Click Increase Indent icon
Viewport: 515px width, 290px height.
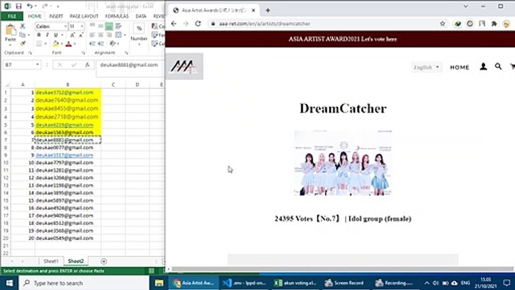pyautogui.click(x=101, y=43)
